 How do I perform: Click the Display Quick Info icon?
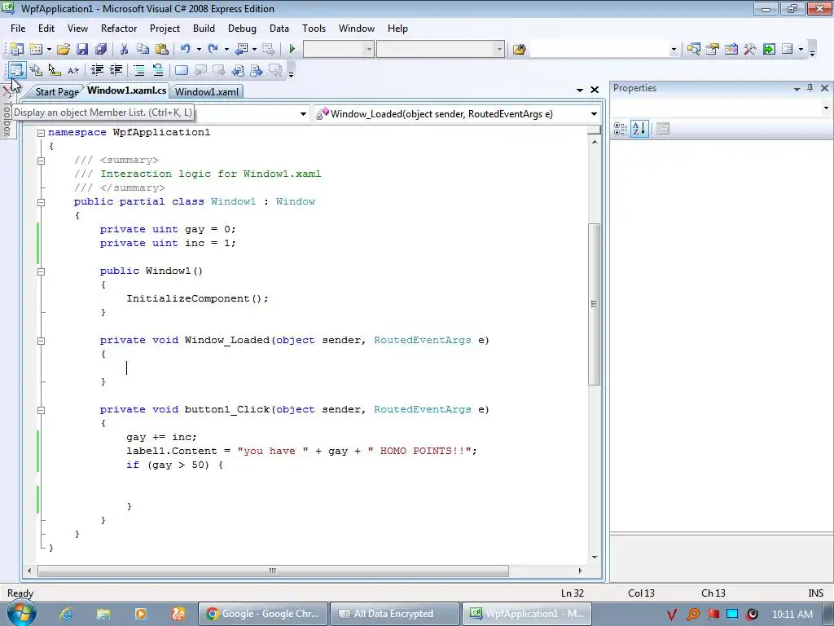coord(55,70)
